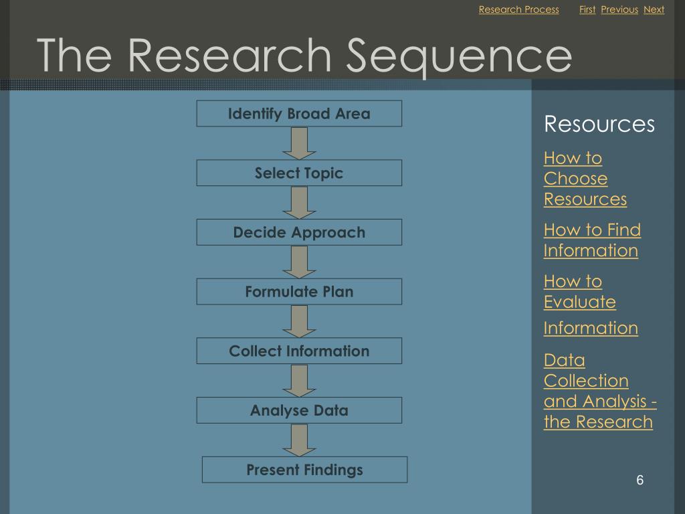Image resolution: width=685 pixels, height=514 pixels.
Task: Select the Present Findings box
Action: click(x=305, y=470)
